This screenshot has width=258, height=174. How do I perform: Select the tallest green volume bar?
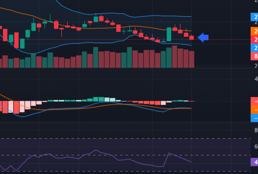tap(96, 57)
